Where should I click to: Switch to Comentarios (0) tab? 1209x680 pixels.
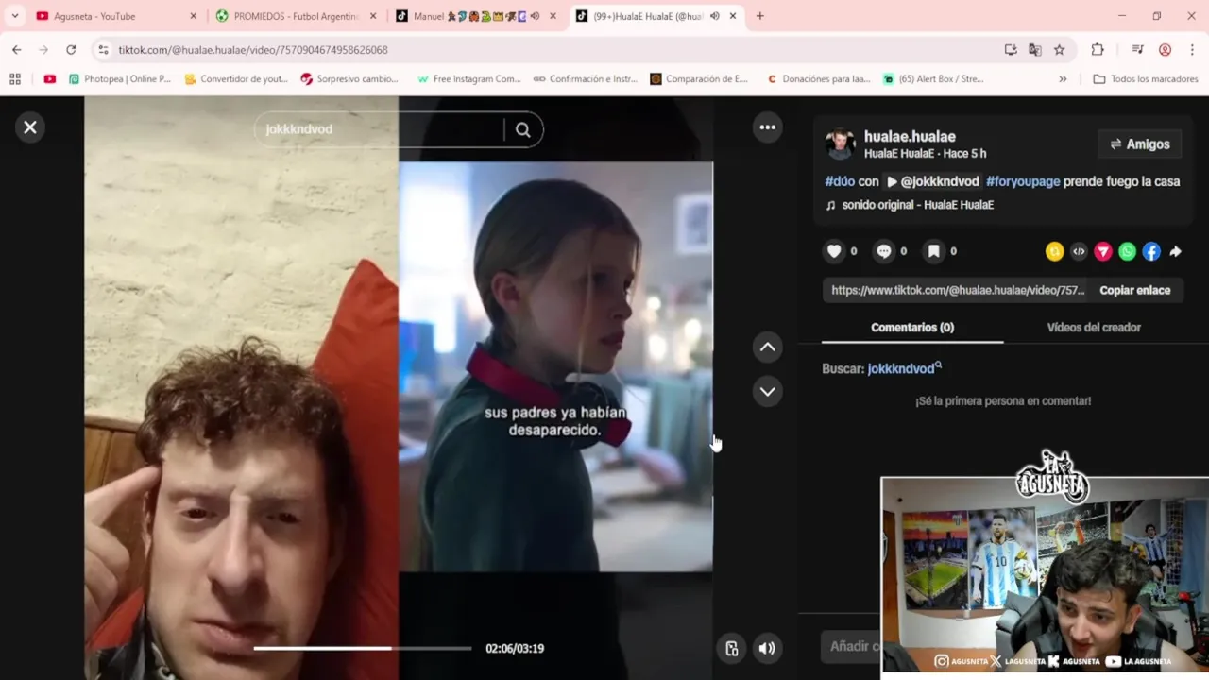click(912, 328)
